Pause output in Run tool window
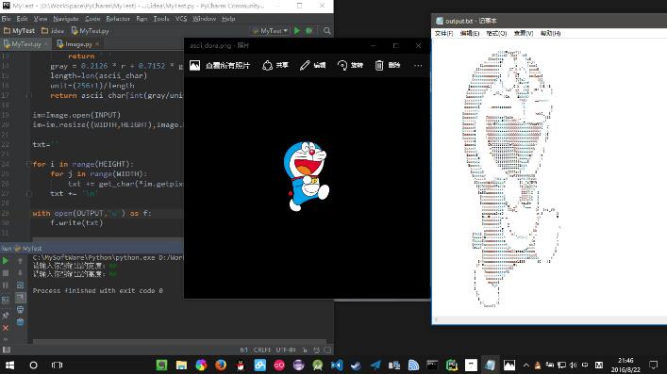667x374 pixels. tap(5, 285)
